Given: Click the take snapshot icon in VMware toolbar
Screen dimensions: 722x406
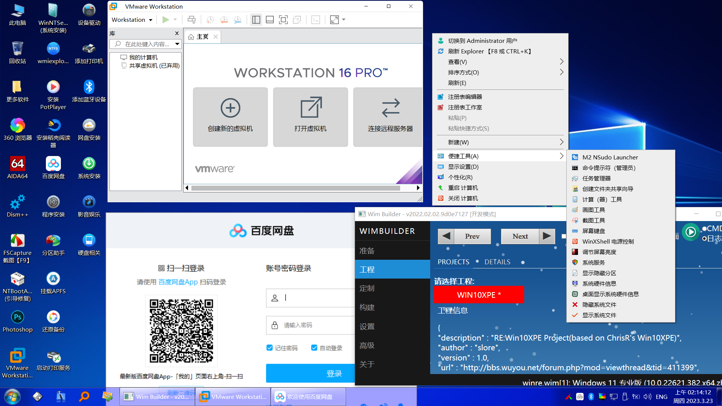Looking at the screenshot, I should 210,20.
